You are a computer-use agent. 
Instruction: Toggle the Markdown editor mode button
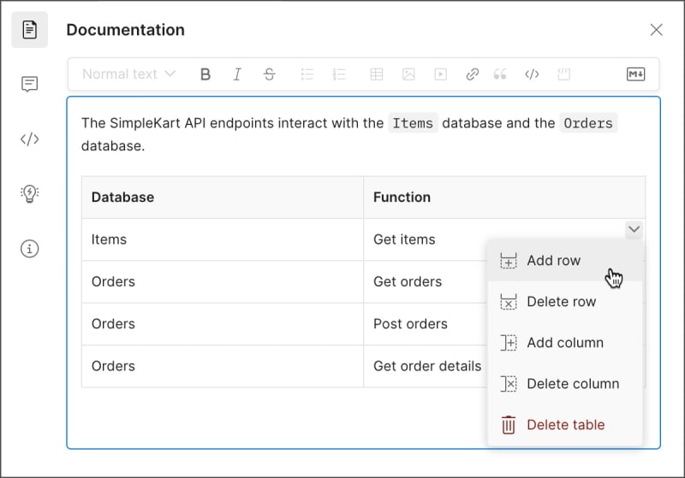pyautogui.click(x=635, y=74)
